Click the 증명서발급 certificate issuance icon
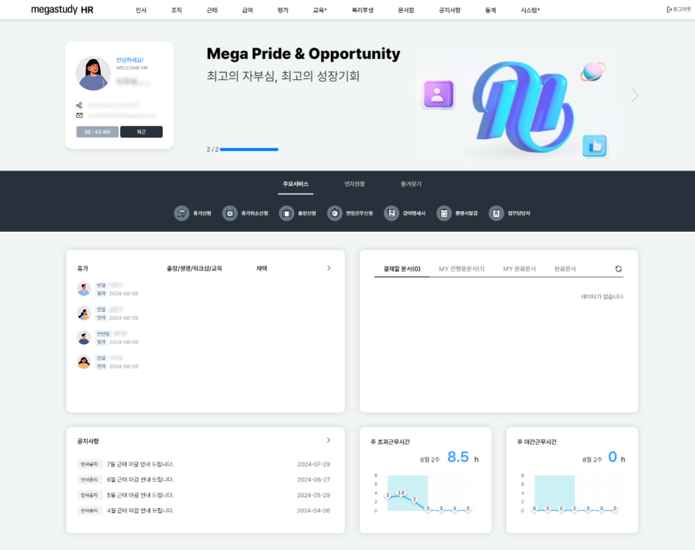695x550 pixels. (444, 214)
